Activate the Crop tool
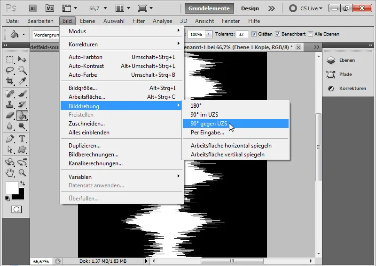This screenshot has height=266, width=376. [10, 81]
